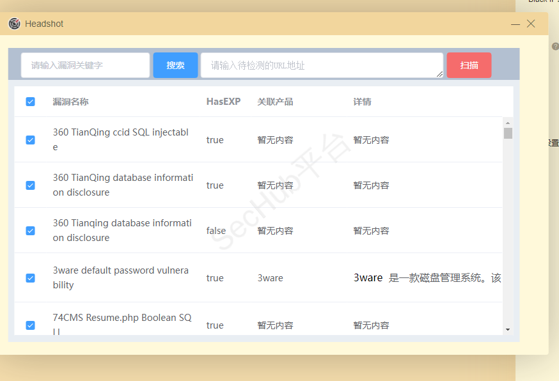Screen dimensions: 559x381
Task: Click the resize grip of URL textarea
Action: click(440, 75)
